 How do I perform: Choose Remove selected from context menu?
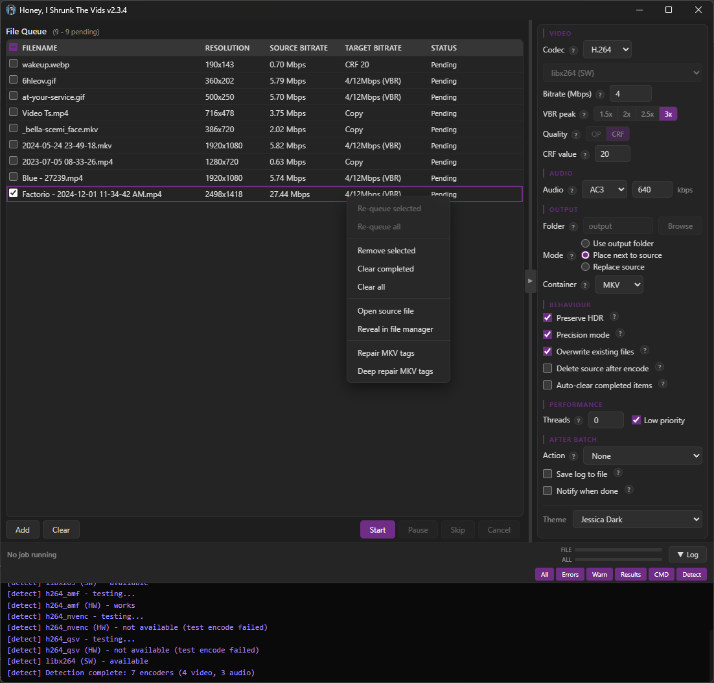coord(386,251)
